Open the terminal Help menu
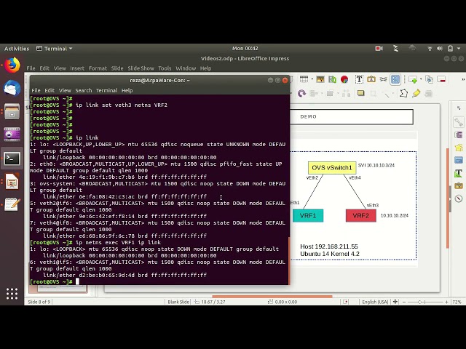 pos(127,90)
